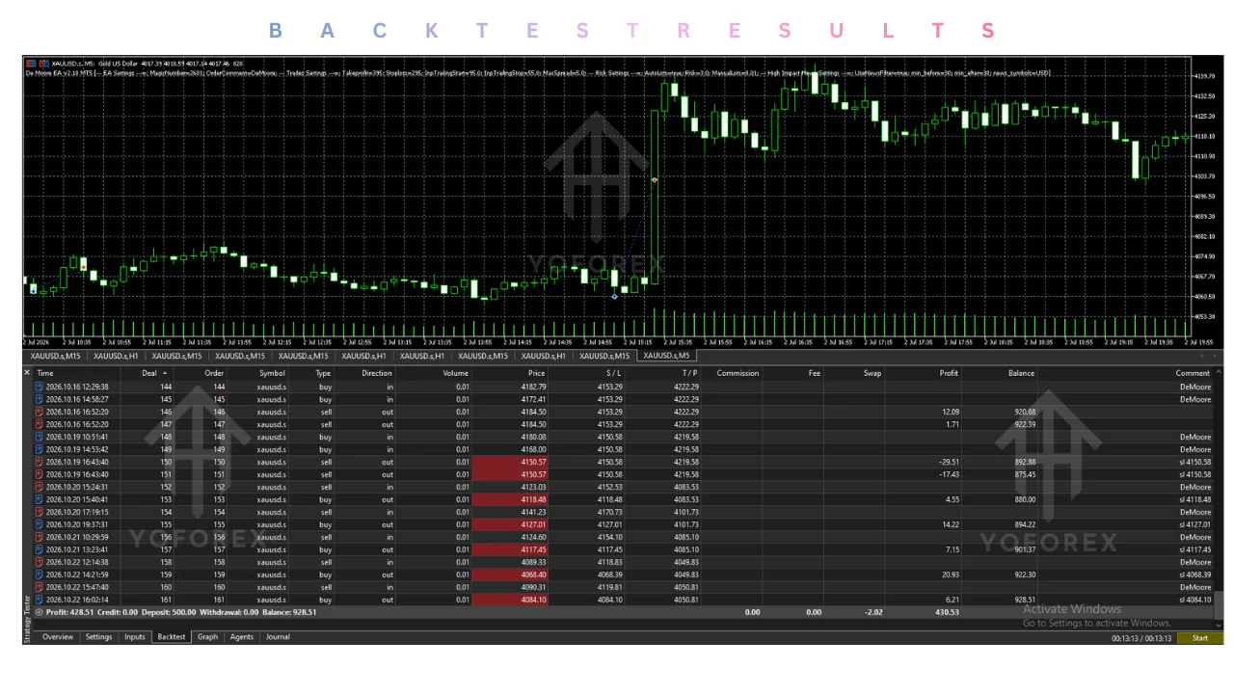Screen dimensions: 1234x694
Task: Click the sell icon beside deal 150
Action: click(x=39, y=462)
